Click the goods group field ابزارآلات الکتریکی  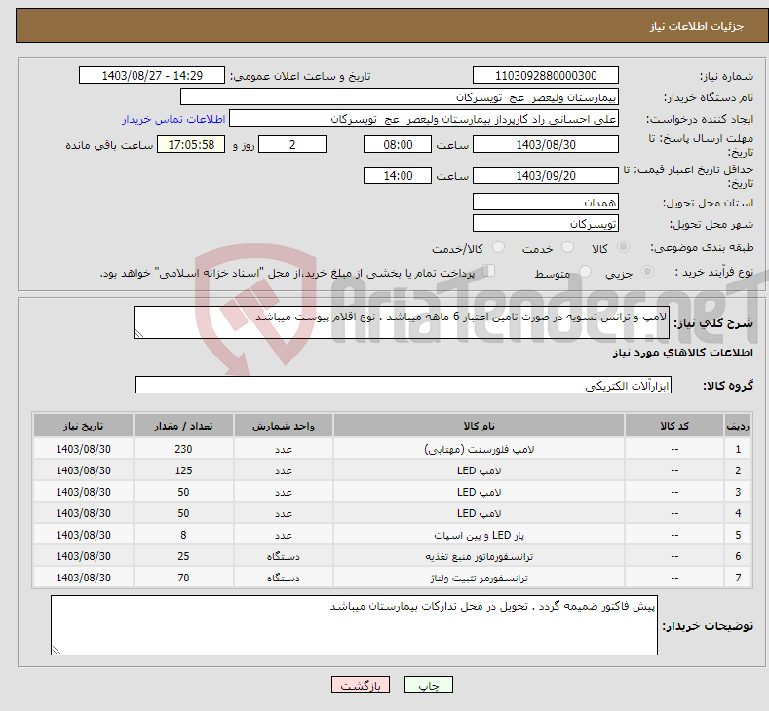(404, 385)
